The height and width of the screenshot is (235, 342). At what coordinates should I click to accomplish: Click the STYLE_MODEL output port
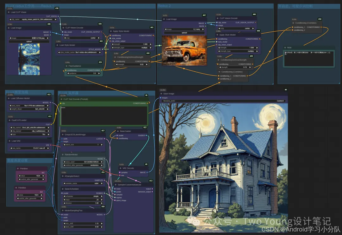[x=102, y=49]
